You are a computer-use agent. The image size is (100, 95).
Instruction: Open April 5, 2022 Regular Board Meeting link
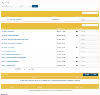click(x=9, y=51)
